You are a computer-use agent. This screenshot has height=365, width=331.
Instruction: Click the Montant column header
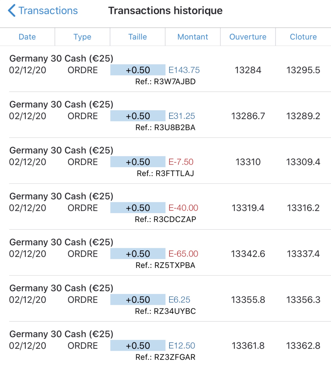click(193, 37)
